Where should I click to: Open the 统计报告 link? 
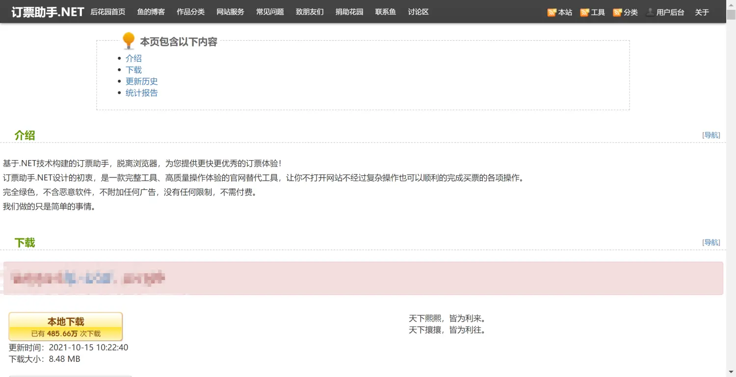coord(142,93)
